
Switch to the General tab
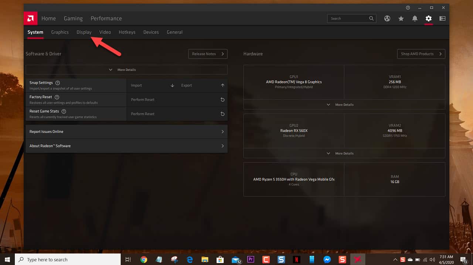174,32
